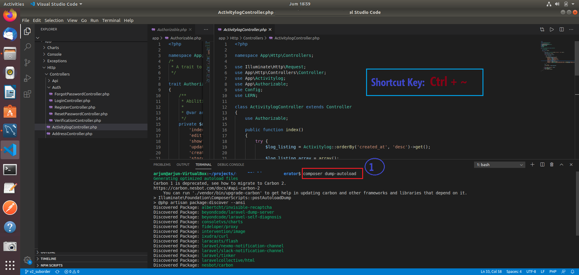Select the Authorizable.php editor tab
Viewport: 579px width, 275px height.
click(x=172, y=29)
